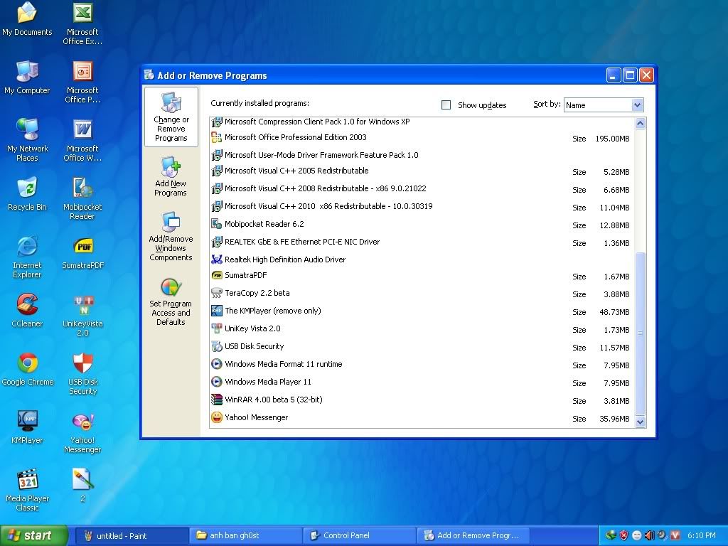Launch KMPlayer desktop shortcut

coord(27,427)
